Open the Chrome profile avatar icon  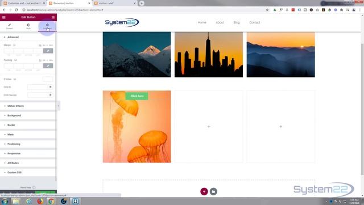click(354, 10)
